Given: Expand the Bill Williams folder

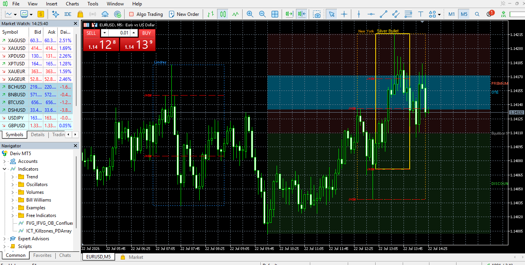Looking at the screenshot, I should coord(12,200).
